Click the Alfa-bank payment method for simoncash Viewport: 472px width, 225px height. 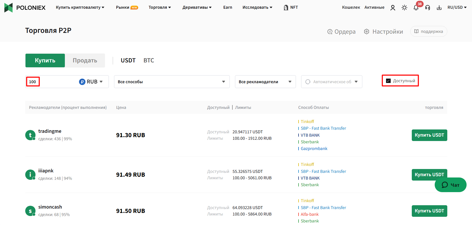(310, 214)
